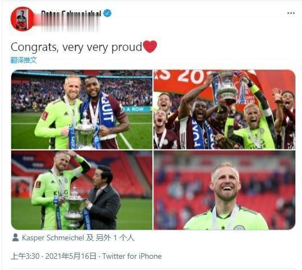This screenshot has height=270, width=302.
Task: Open close-up photo of smiling goalkeeper
Action: (224, 190)
